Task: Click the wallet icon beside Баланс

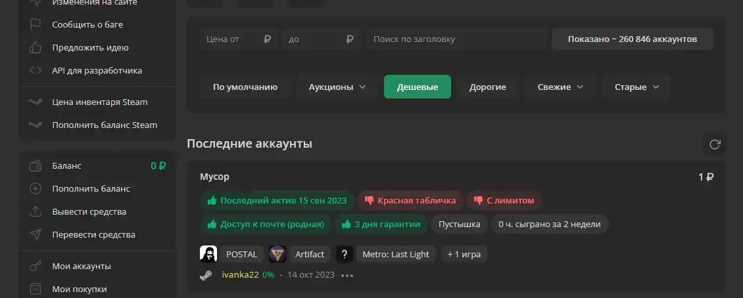Action: [x=36, y=166]
